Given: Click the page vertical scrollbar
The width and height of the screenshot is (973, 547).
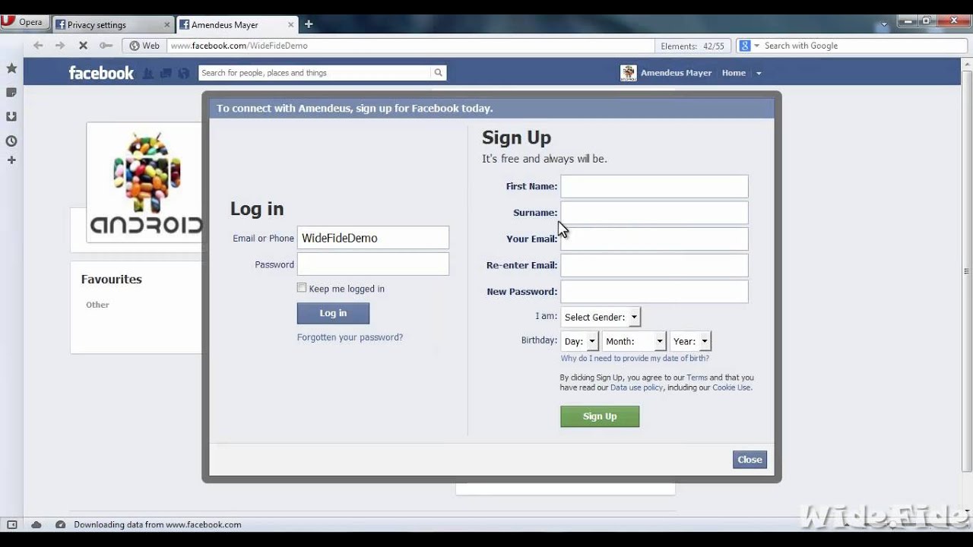Looking at the screenshot, I should 967,270.
